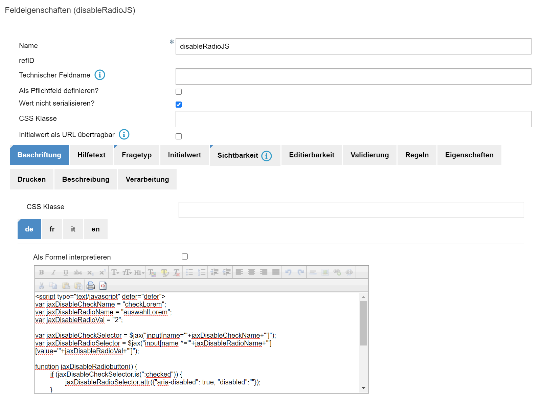Select the English language button
Image resolution: width=542 pixels, height=402 pixels.
point(95,229)
